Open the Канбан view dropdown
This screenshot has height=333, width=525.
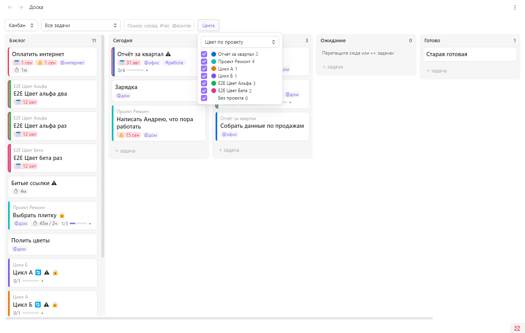[x=21, y=25]
